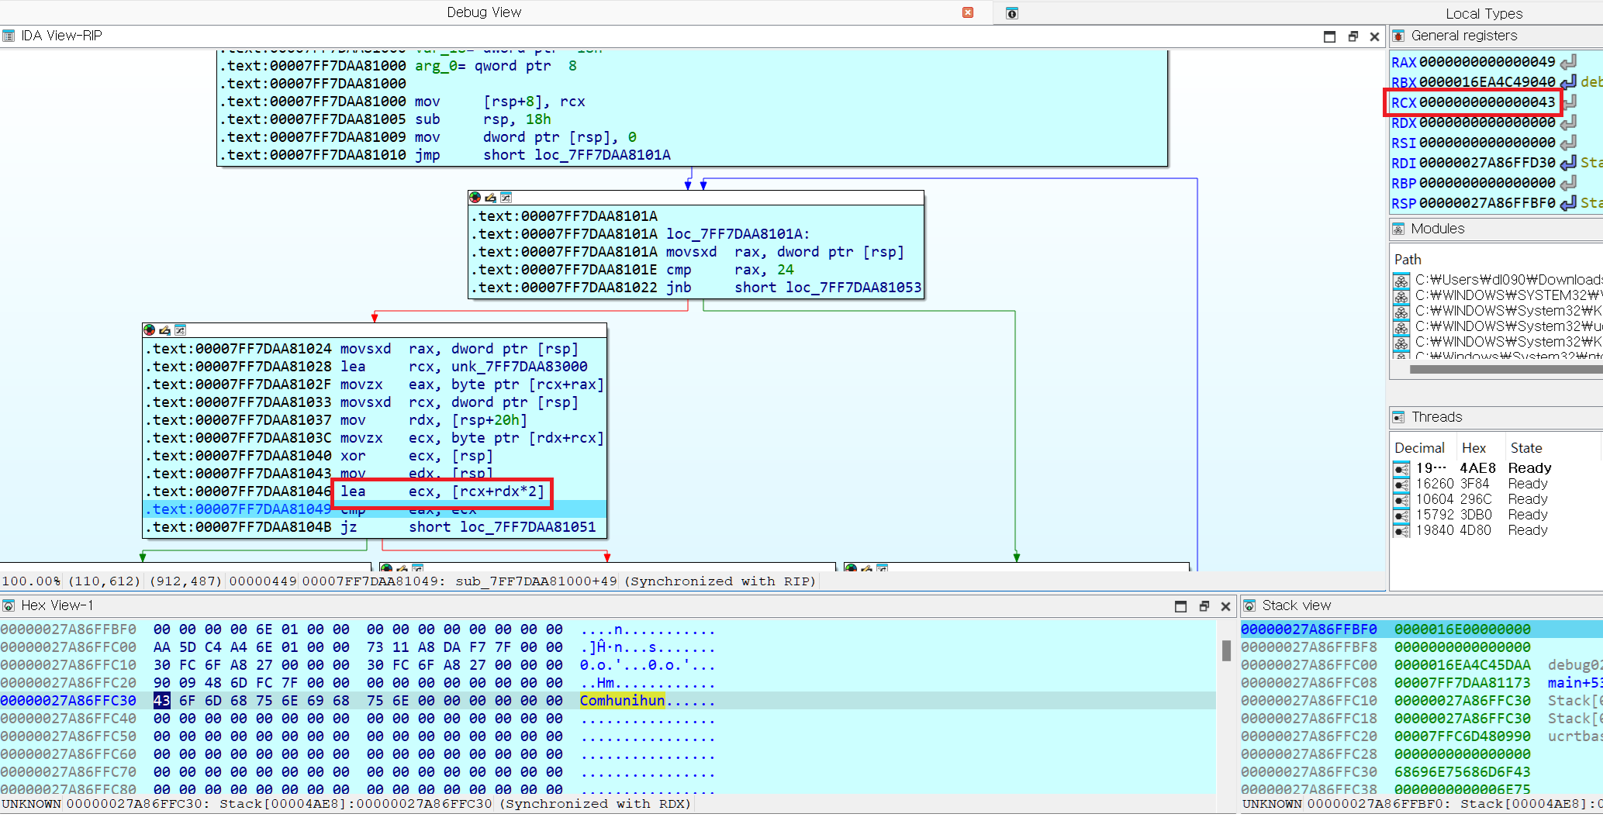Float the IDA View-RIP panel
This screenshot has height=838, width=1603.
[x=1353, y=36]
